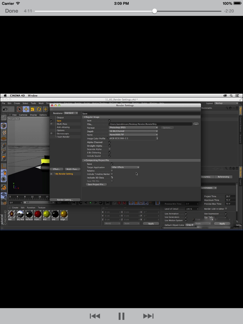Click the green timeline Play button
This screenshot has height=324, width=243.
tap(91, 203)
